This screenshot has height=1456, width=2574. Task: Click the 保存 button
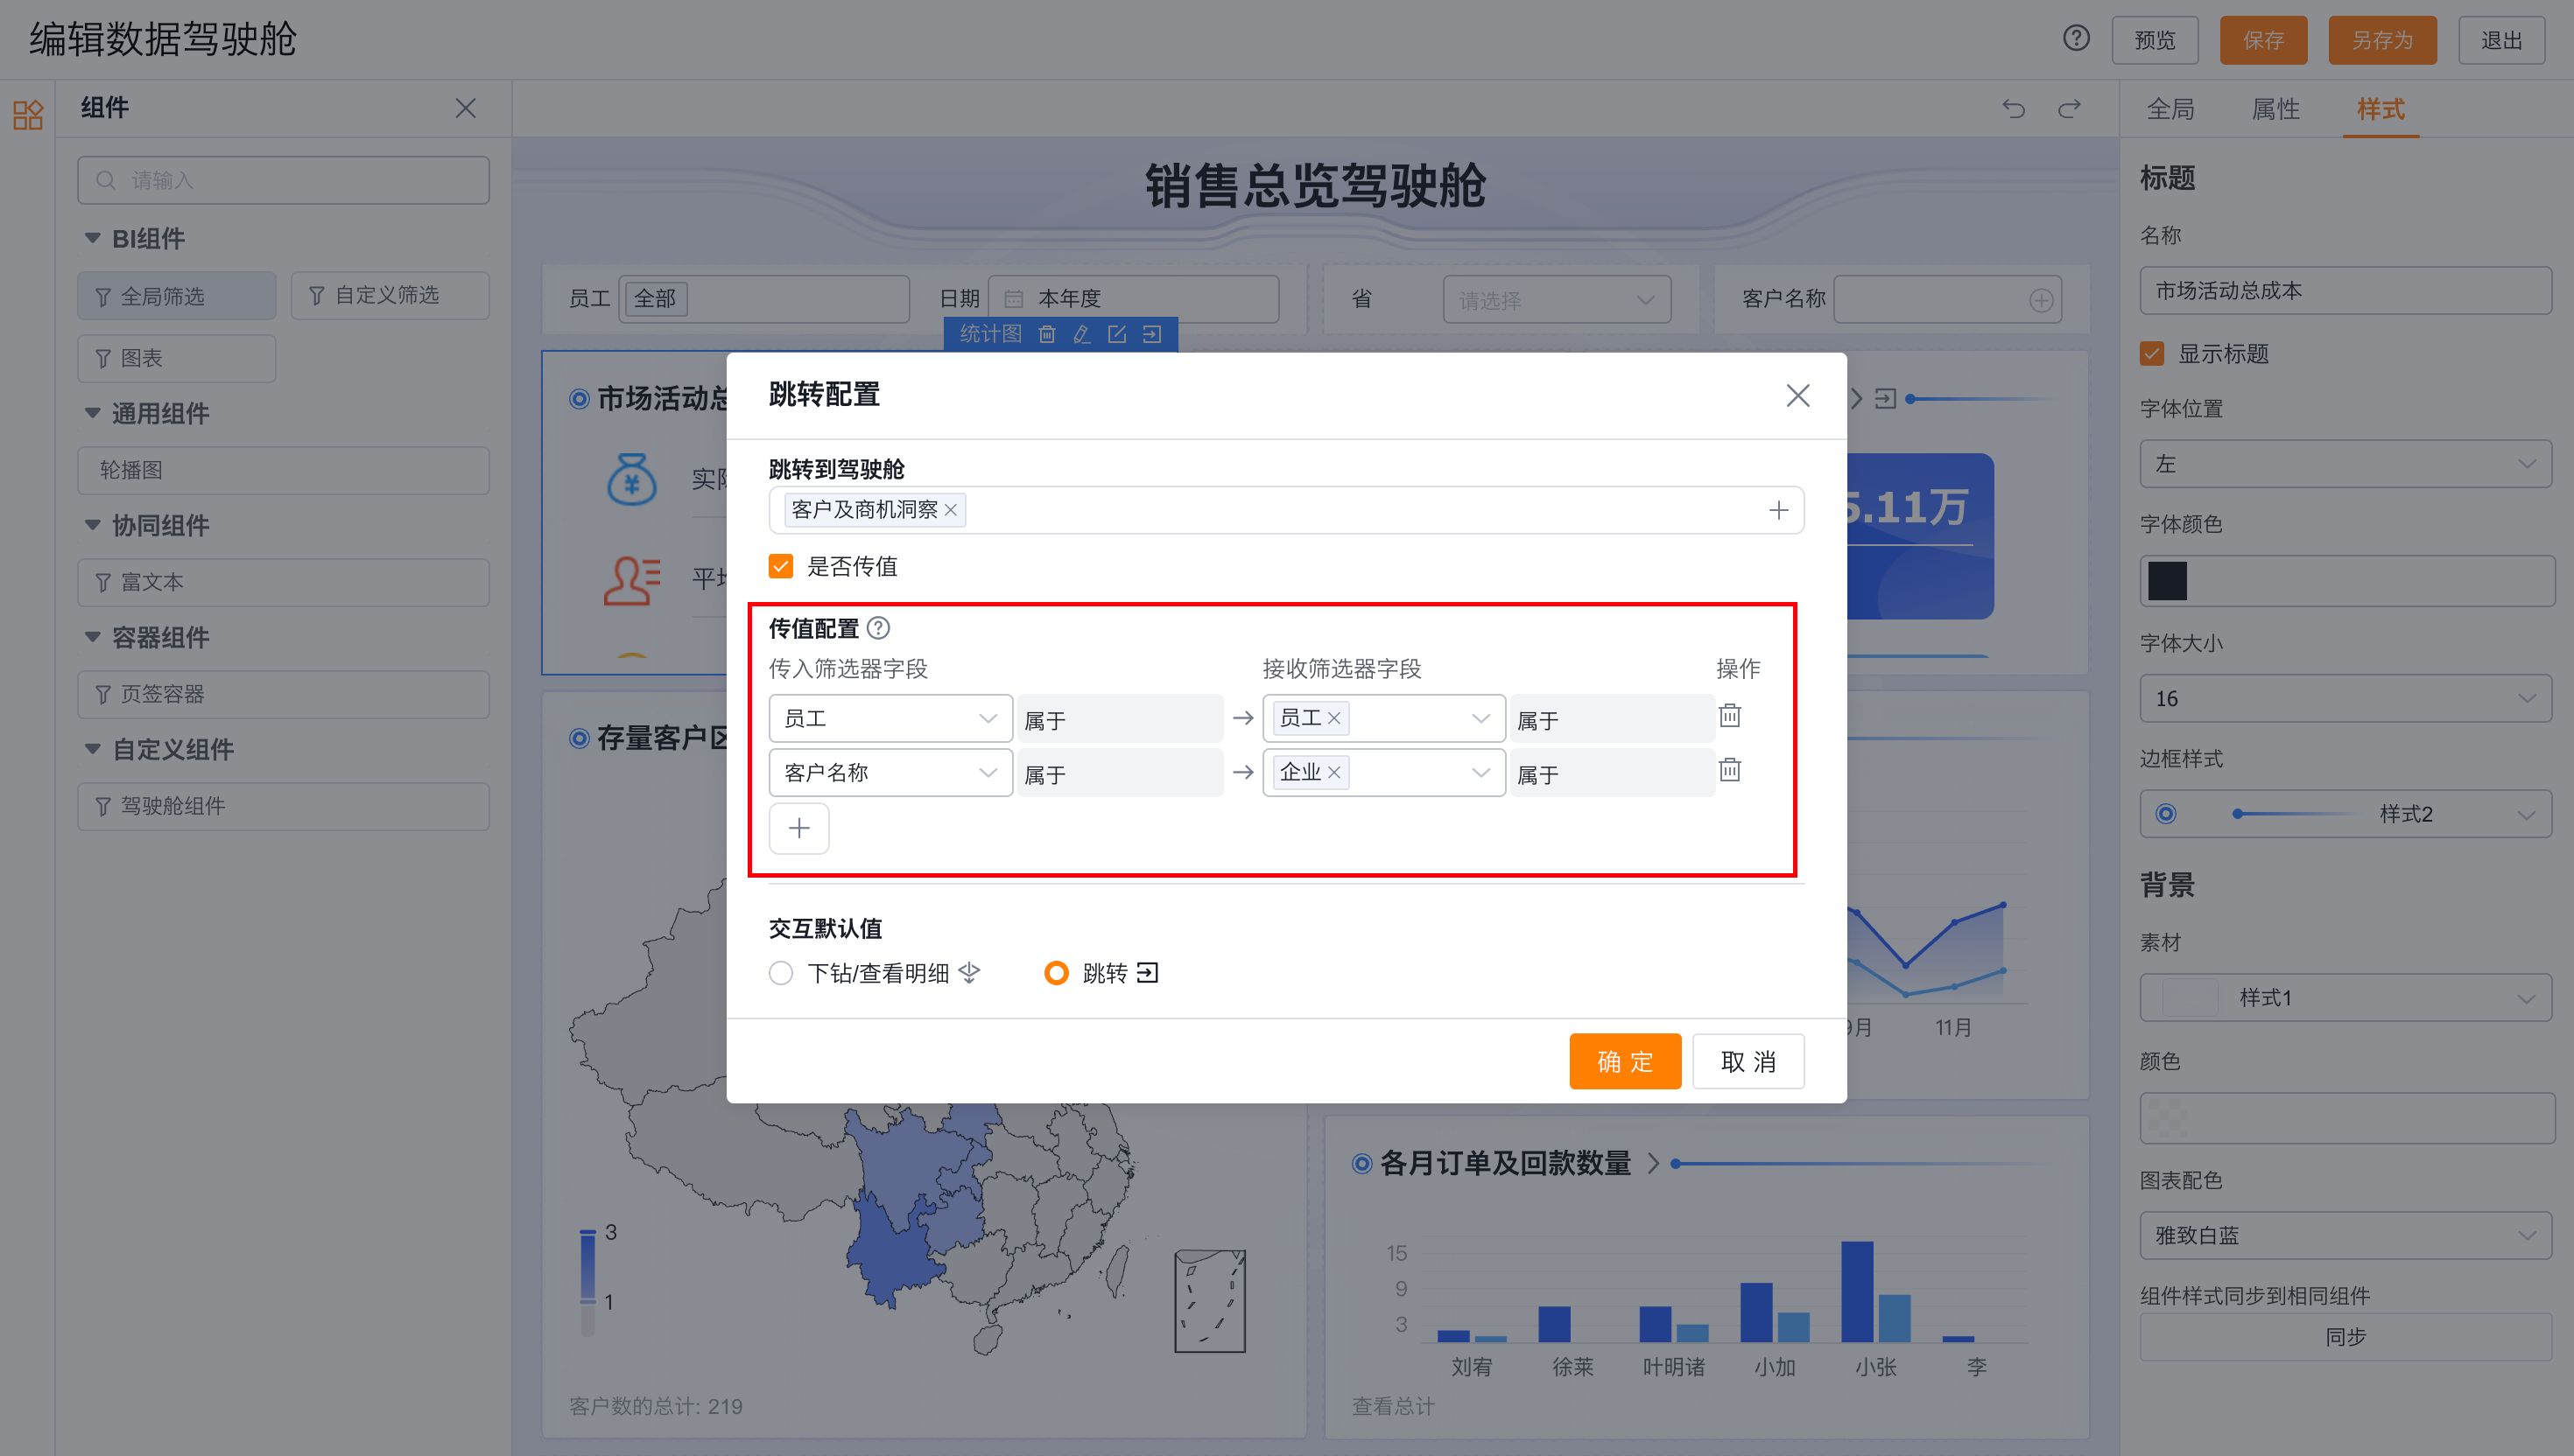pyautogui.click(x=2263, y=40)
